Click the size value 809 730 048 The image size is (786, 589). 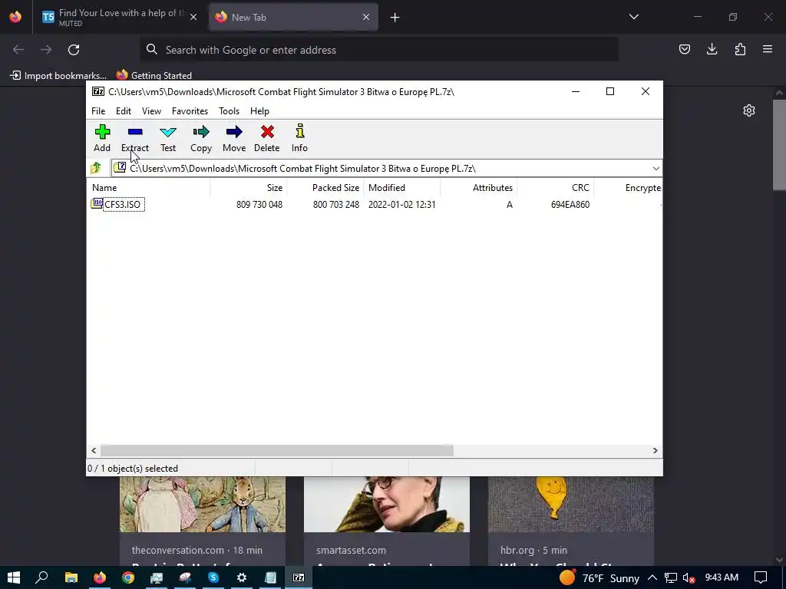pos(259,204)
